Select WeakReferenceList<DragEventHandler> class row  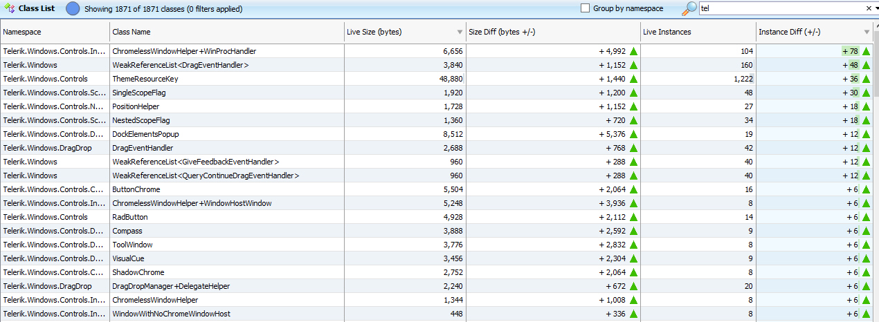pyautogui.click(x=436, y=65)
